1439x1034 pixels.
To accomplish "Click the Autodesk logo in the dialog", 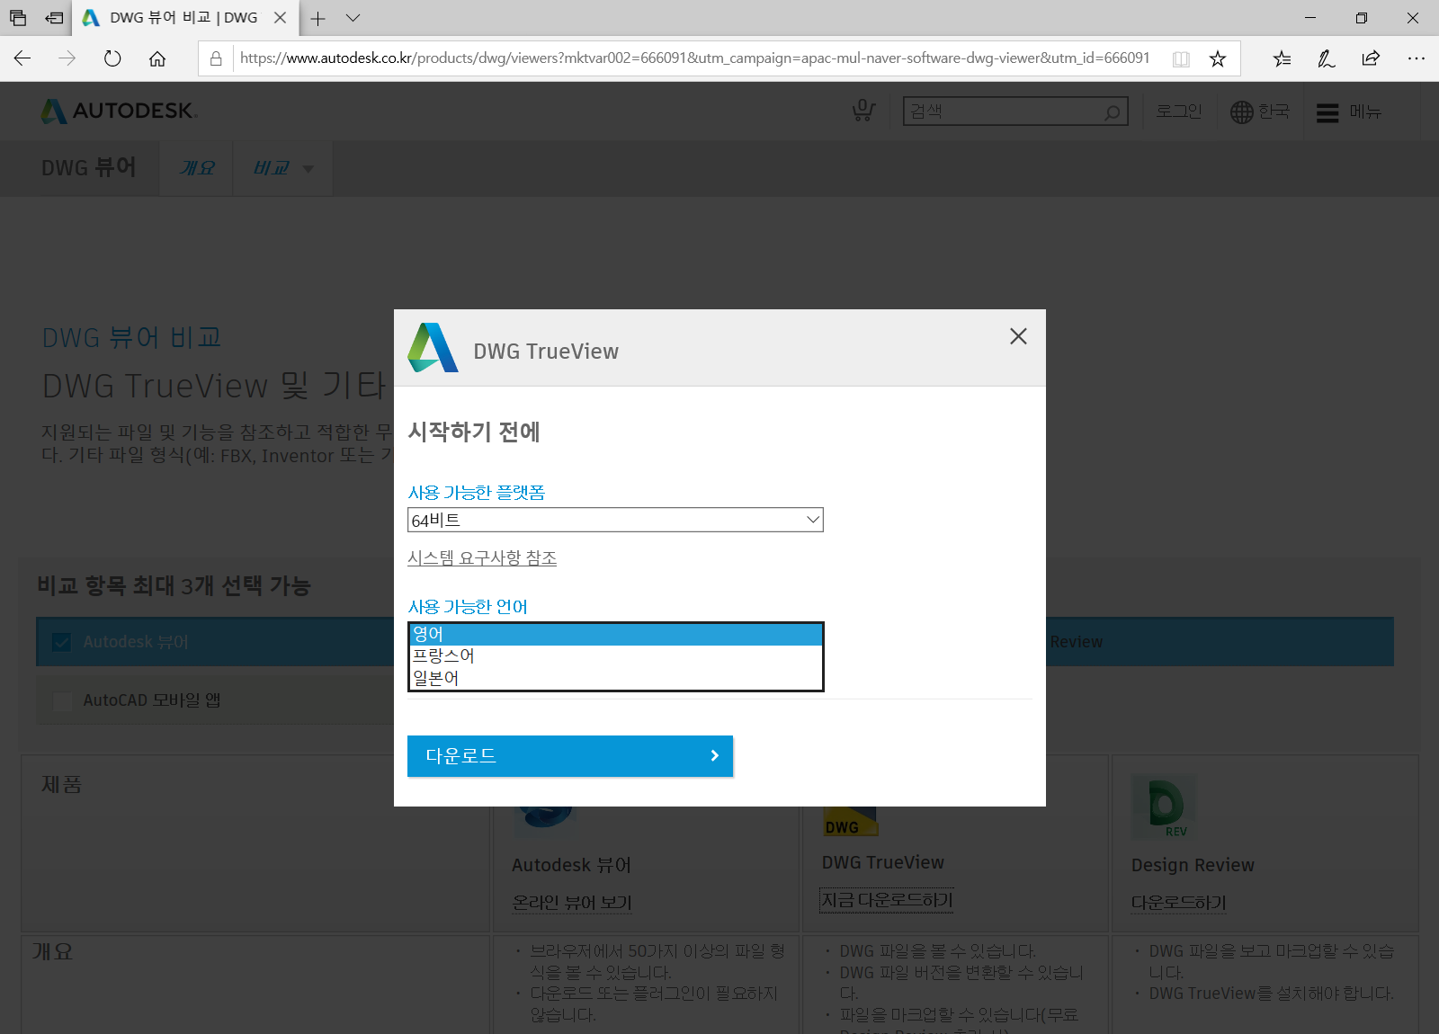I will [x=433, y=348].
